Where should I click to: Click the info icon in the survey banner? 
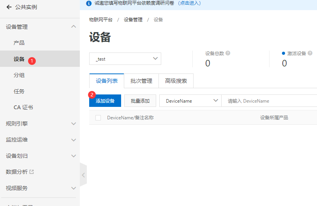[x=89, y=3]
